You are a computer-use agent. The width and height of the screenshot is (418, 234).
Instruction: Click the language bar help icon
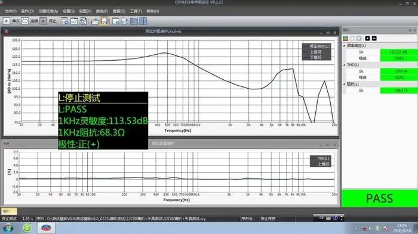(x=335, y=218)
